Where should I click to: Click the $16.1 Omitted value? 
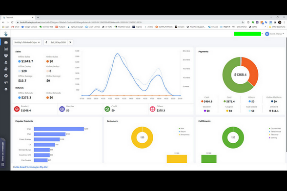(x=275, y=111)
